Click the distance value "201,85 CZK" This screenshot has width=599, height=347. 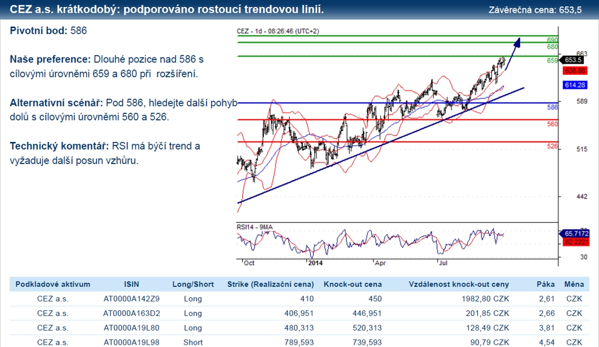tap(487, 313)
